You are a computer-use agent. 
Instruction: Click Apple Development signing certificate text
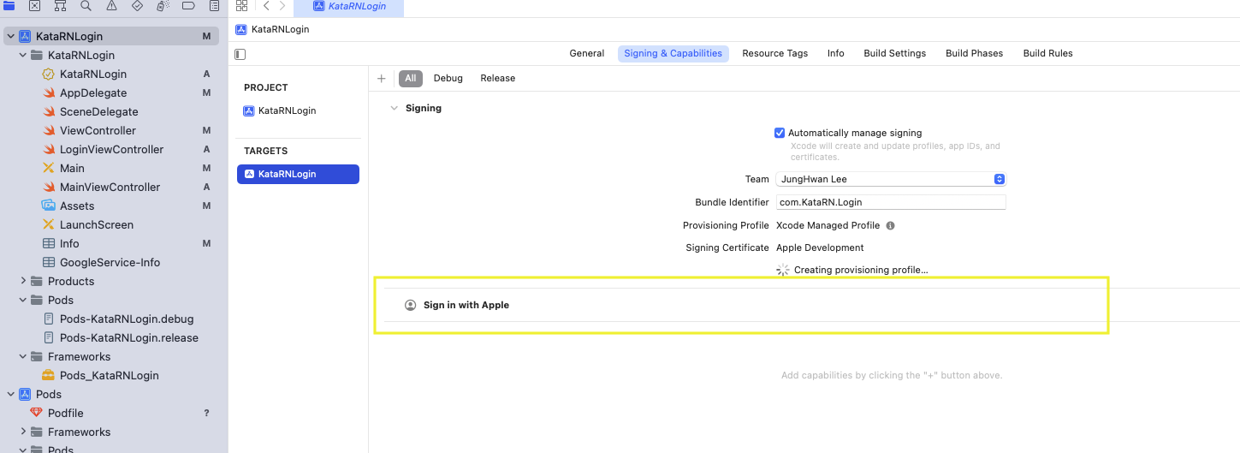tap(820, 248)
